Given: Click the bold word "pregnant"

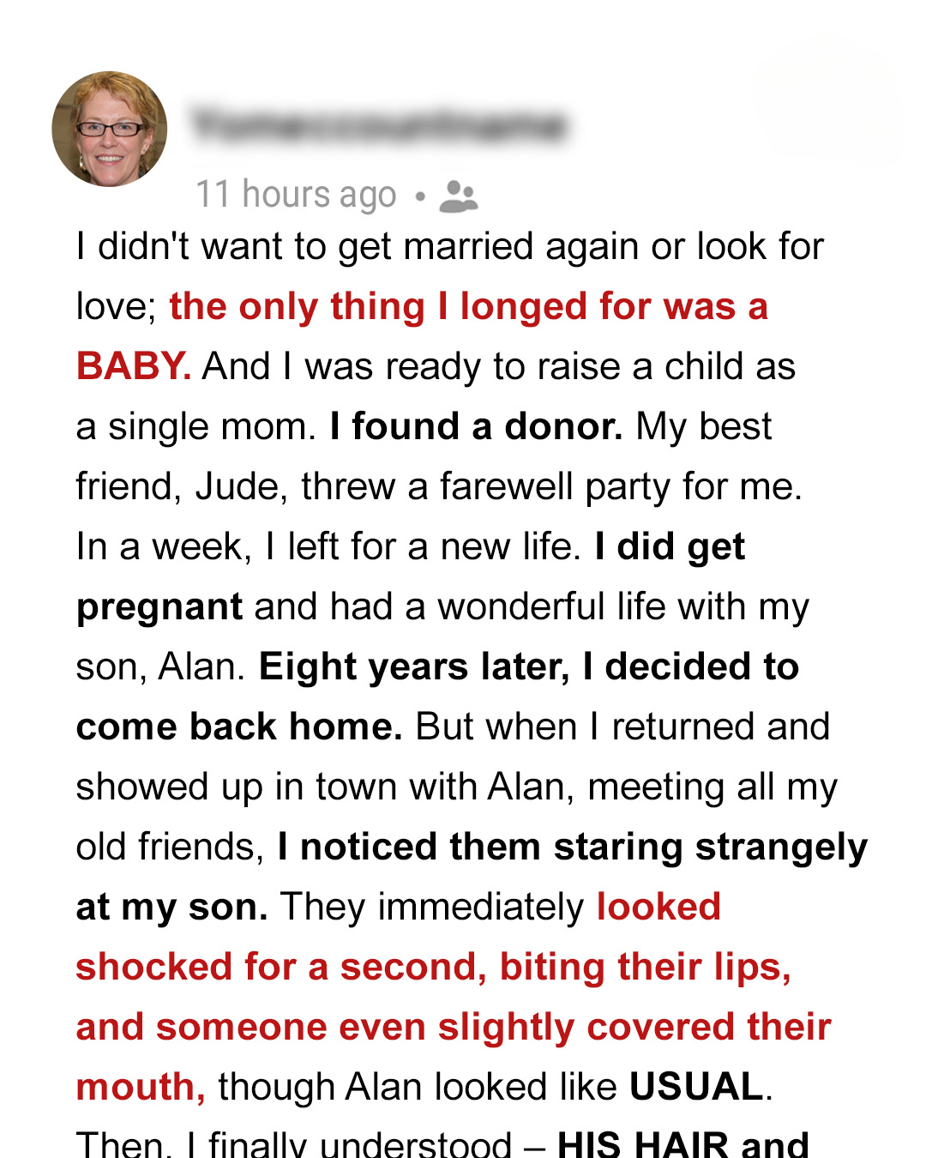Looking at the screenshot, I should tap(159, 606).
